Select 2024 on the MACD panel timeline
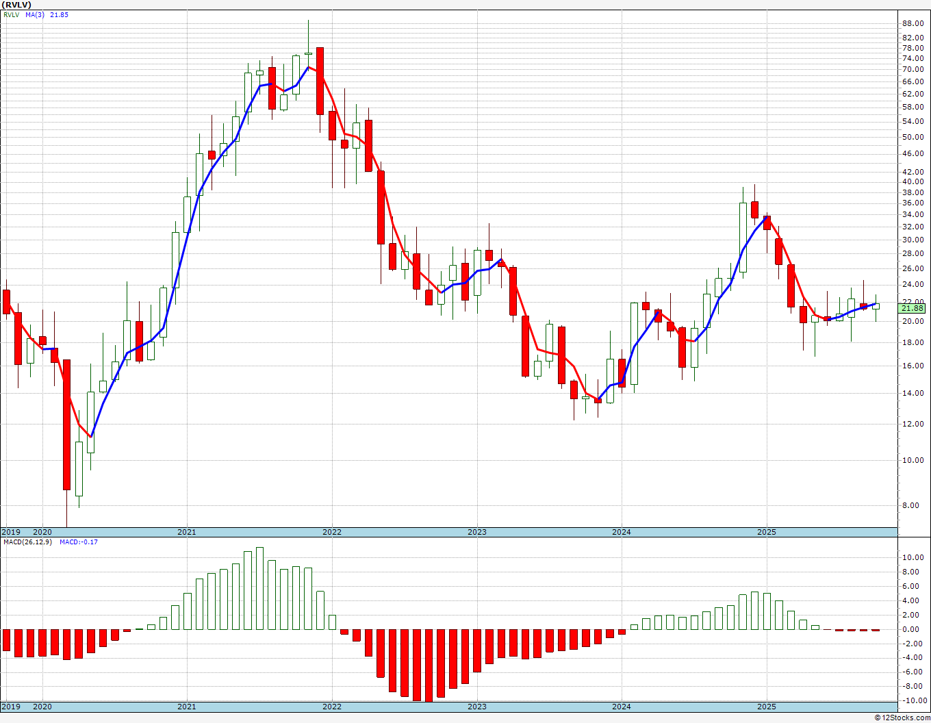 point(621,707)
